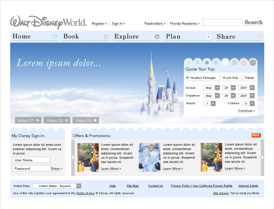This screenshot has height=209, width=274.
Task: Switch to the Video 03 tab
Action: click(86, 120)
